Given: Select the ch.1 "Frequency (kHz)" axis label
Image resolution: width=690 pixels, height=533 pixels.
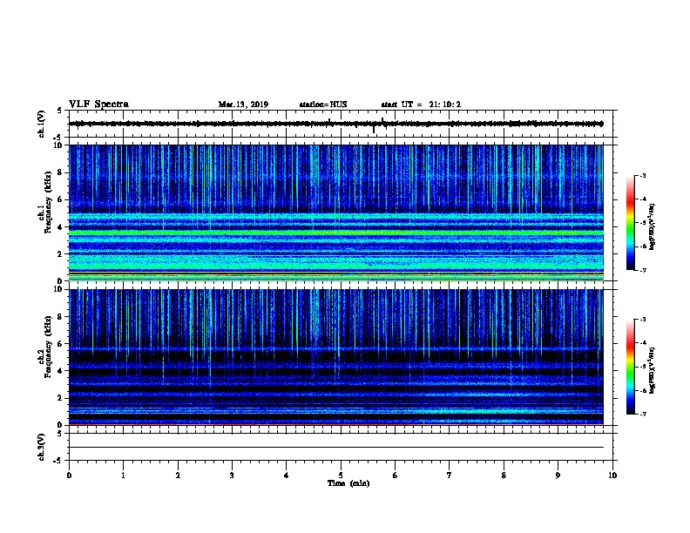Looking at the screenshot, I should pyautogui.click(x=48, y=203).
